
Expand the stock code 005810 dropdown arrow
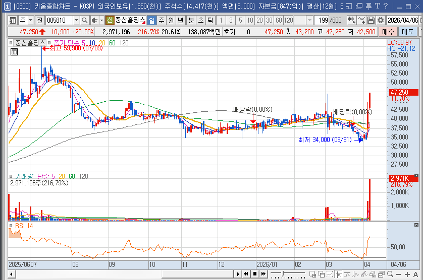point(76,20)
